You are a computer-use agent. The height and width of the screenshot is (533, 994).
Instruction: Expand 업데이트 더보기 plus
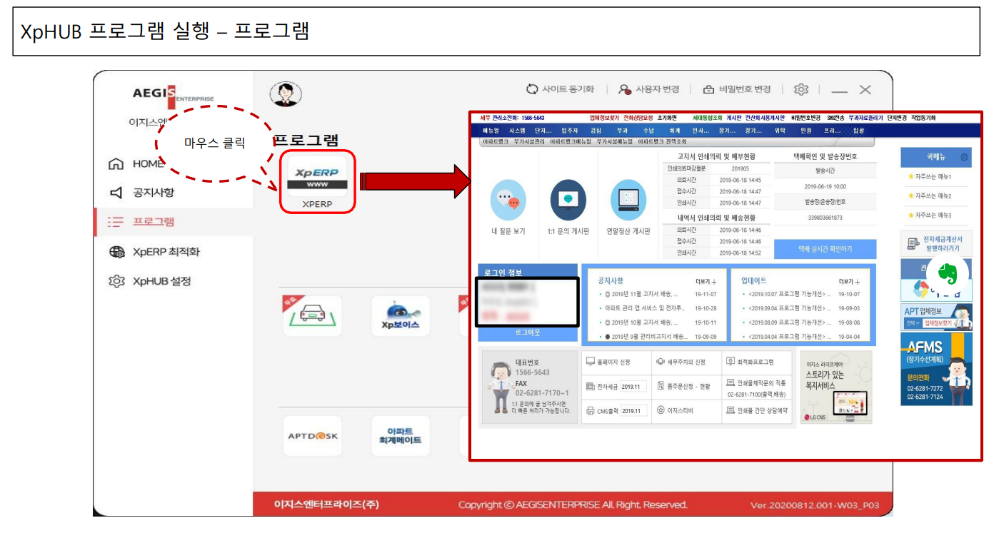[x=849, y=282]
